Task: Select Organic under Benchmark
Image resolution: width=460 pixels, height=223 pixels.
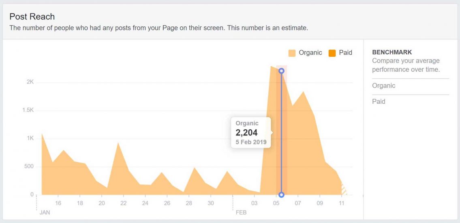Action: coord(383,86)
